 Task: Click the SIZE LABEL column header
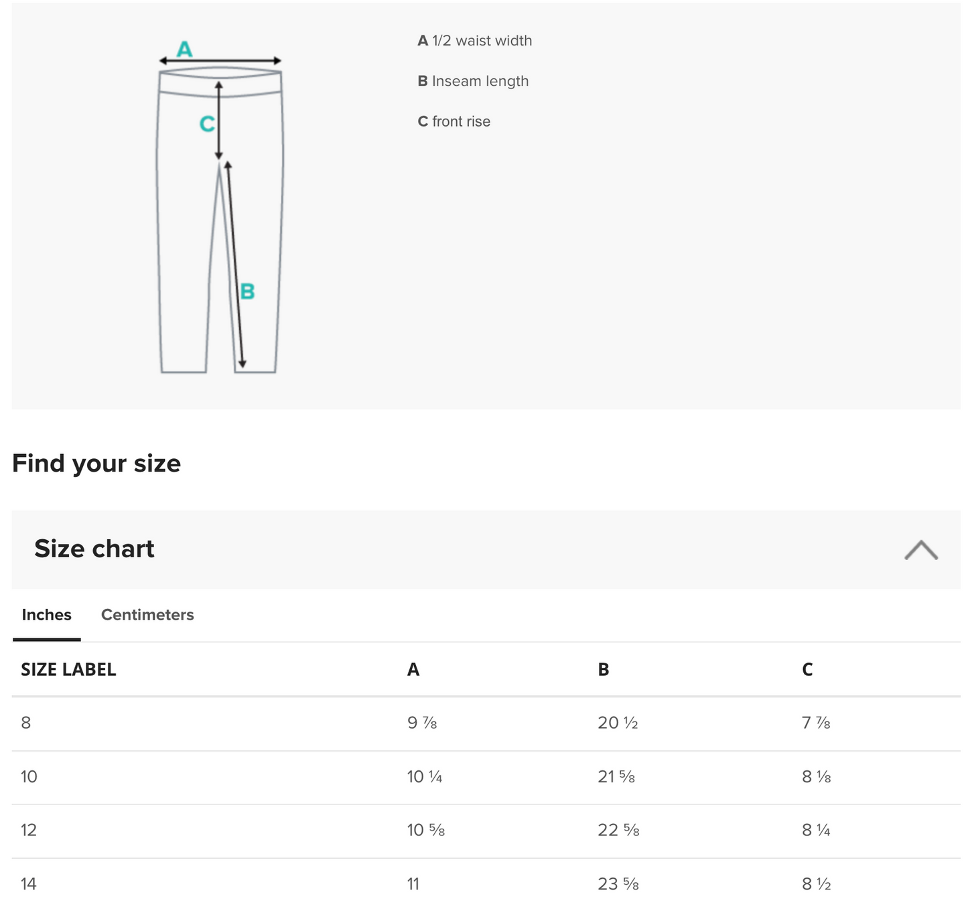coord(68,670)
